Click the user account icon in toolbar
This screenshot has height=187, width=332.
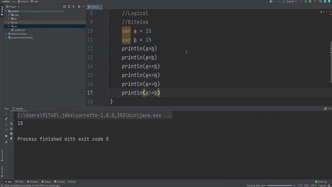pyautogui.click(x=271, y=2)
